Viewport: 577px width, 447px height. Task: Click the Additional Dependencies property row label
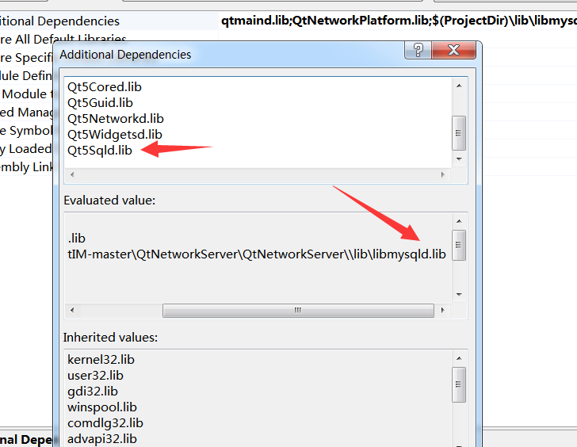(x=59, y=21)
